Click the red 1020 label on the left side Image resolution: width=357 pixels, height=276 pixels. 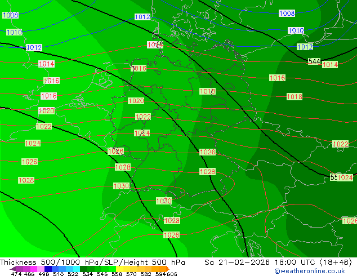(47, 111)
